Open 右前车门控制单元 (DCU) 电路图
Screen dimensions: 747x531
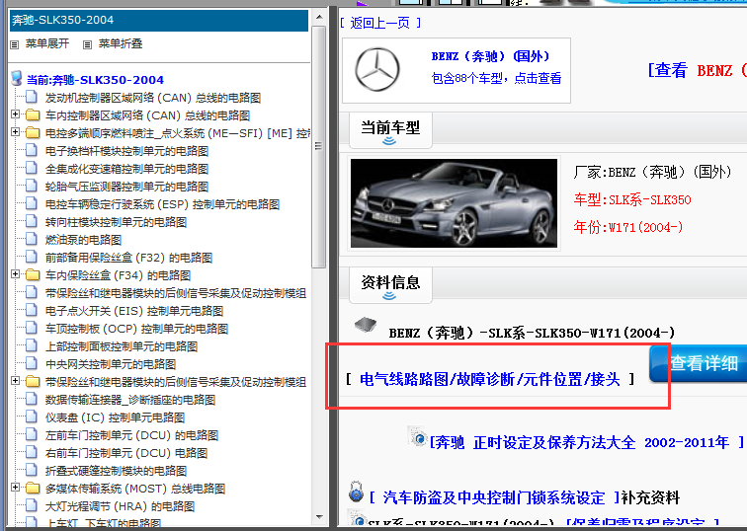(126, 453)
